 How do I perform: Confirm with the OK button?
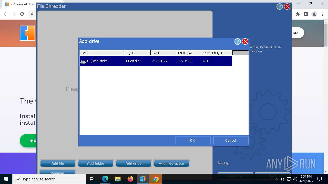(x=193, y=140)
